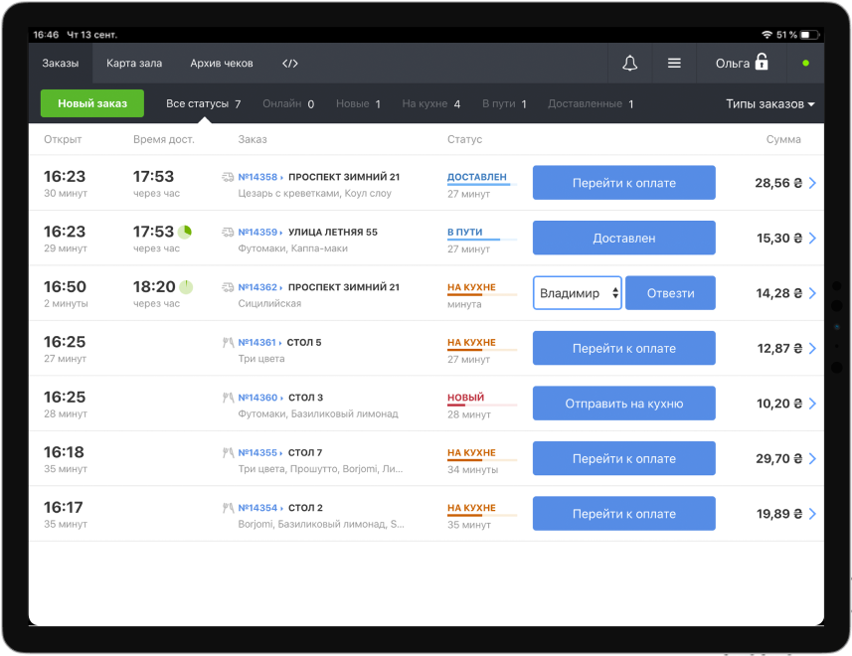Open the Архив чеков tab

coord(222,63)
